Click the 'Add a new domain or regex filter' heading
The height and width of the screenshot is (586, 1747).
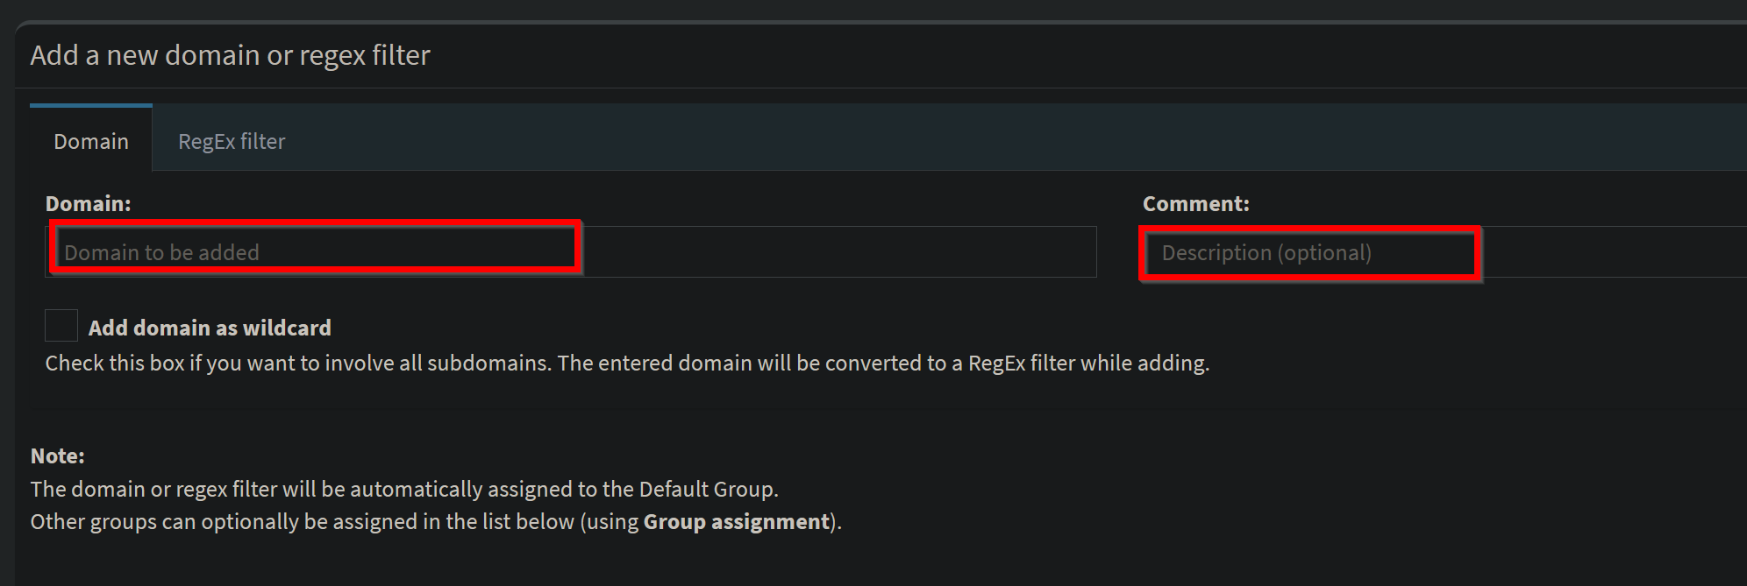tap(230, 55)
